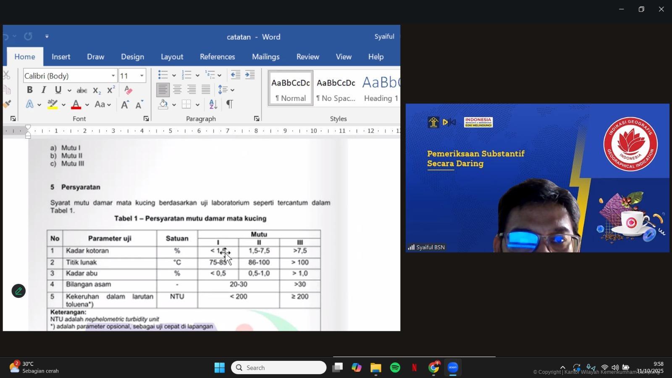Click the Windows taskbar Search box
Screen dimensions: 672x378
click(279, 368)
